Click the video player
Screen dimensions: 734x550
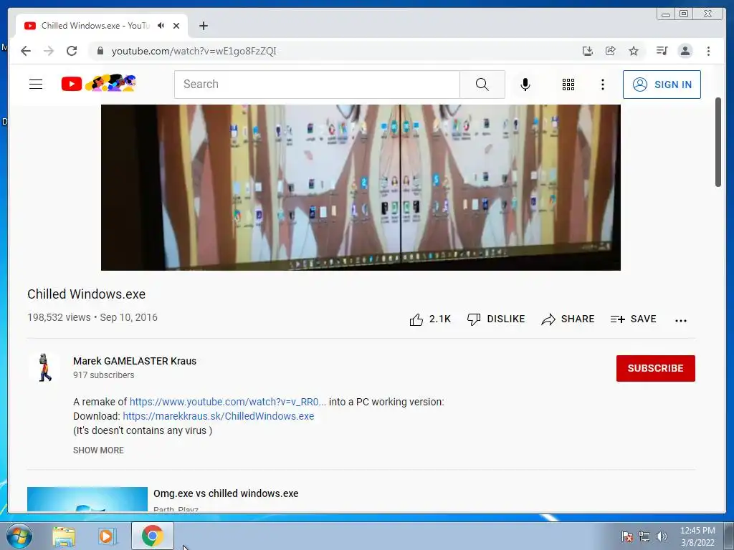pos(361,187)
